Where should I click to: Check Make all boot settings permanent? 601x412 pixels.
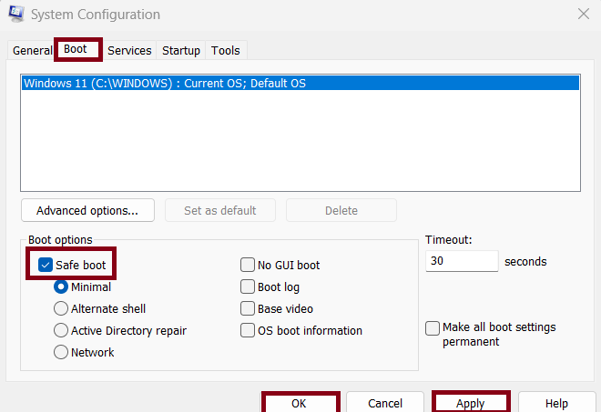[x=433, y=328]
